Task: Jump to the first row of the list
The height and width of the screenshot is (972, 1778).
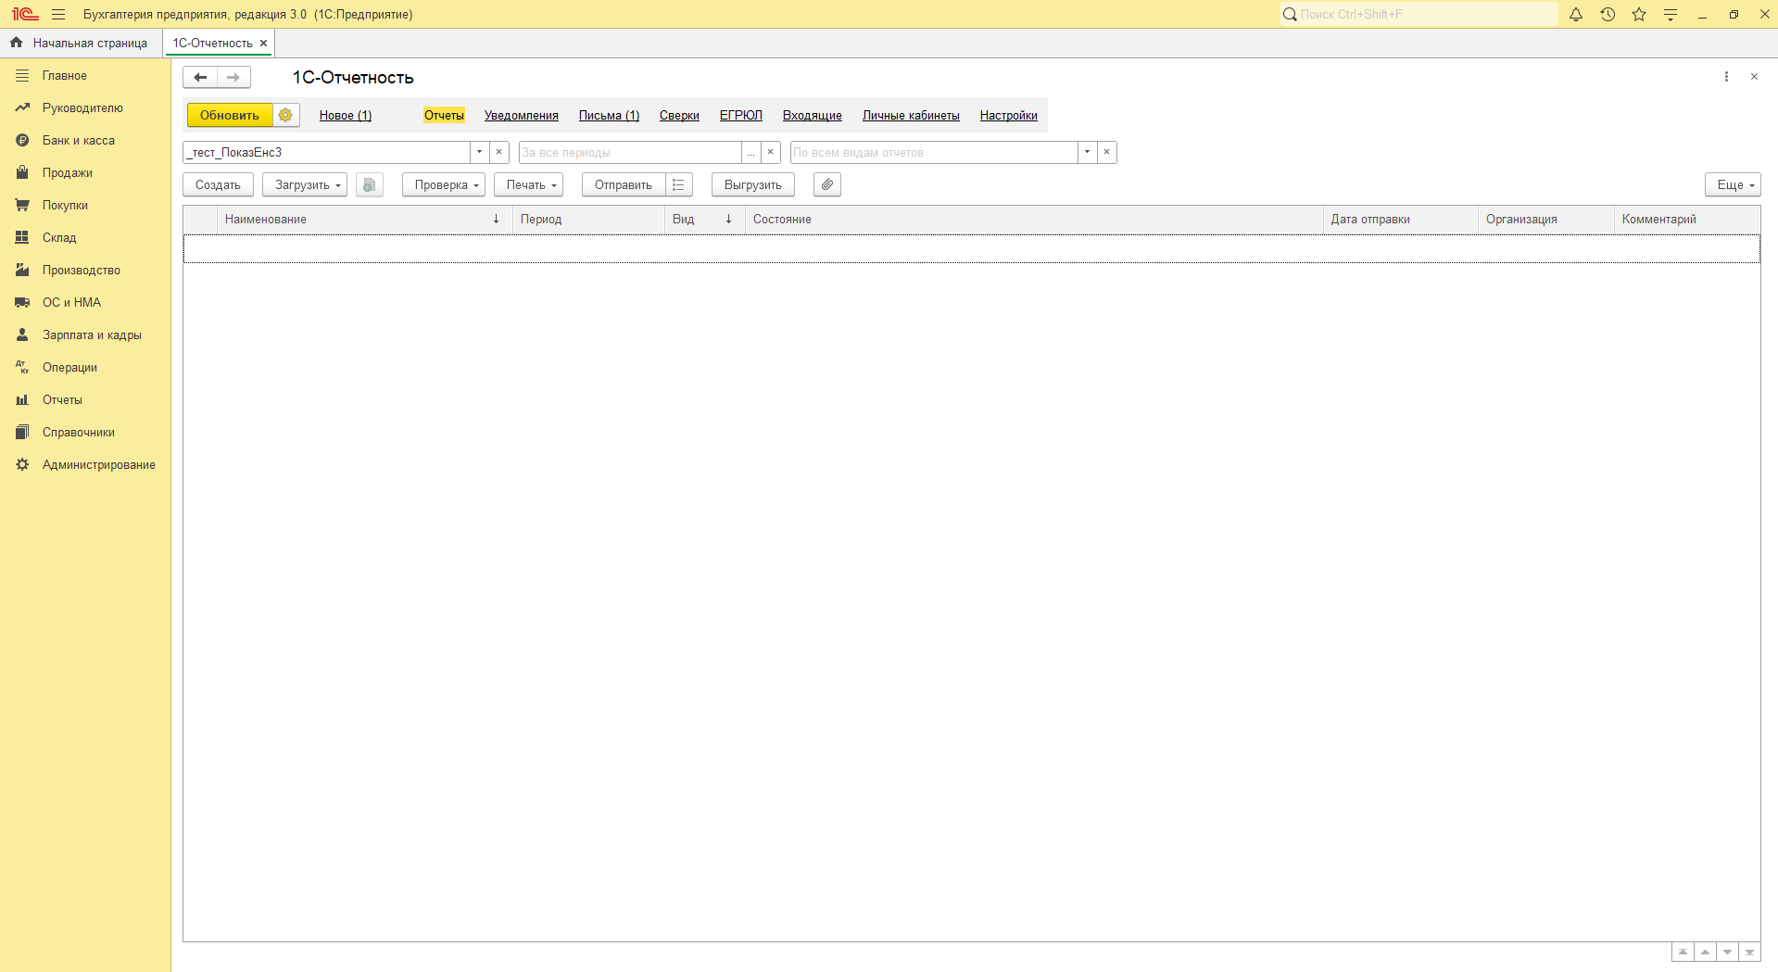Action: click(x=1683, y=952)
